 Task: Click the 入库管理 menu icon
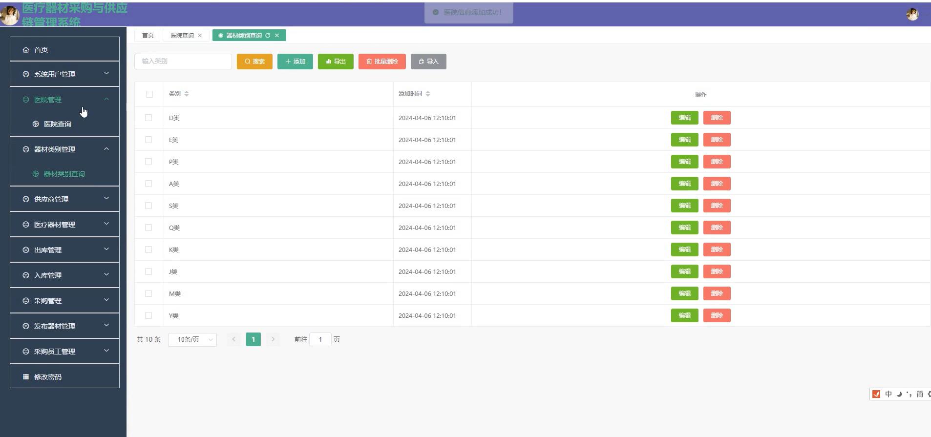[26, 275]
